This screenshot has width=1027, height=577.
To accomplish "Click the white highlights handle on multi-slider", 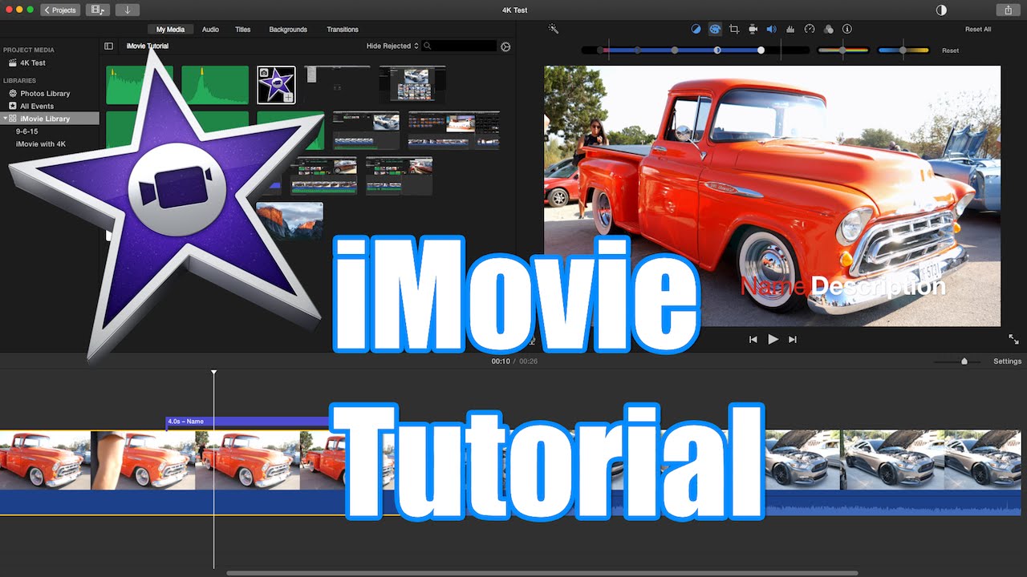I will 761,50.
